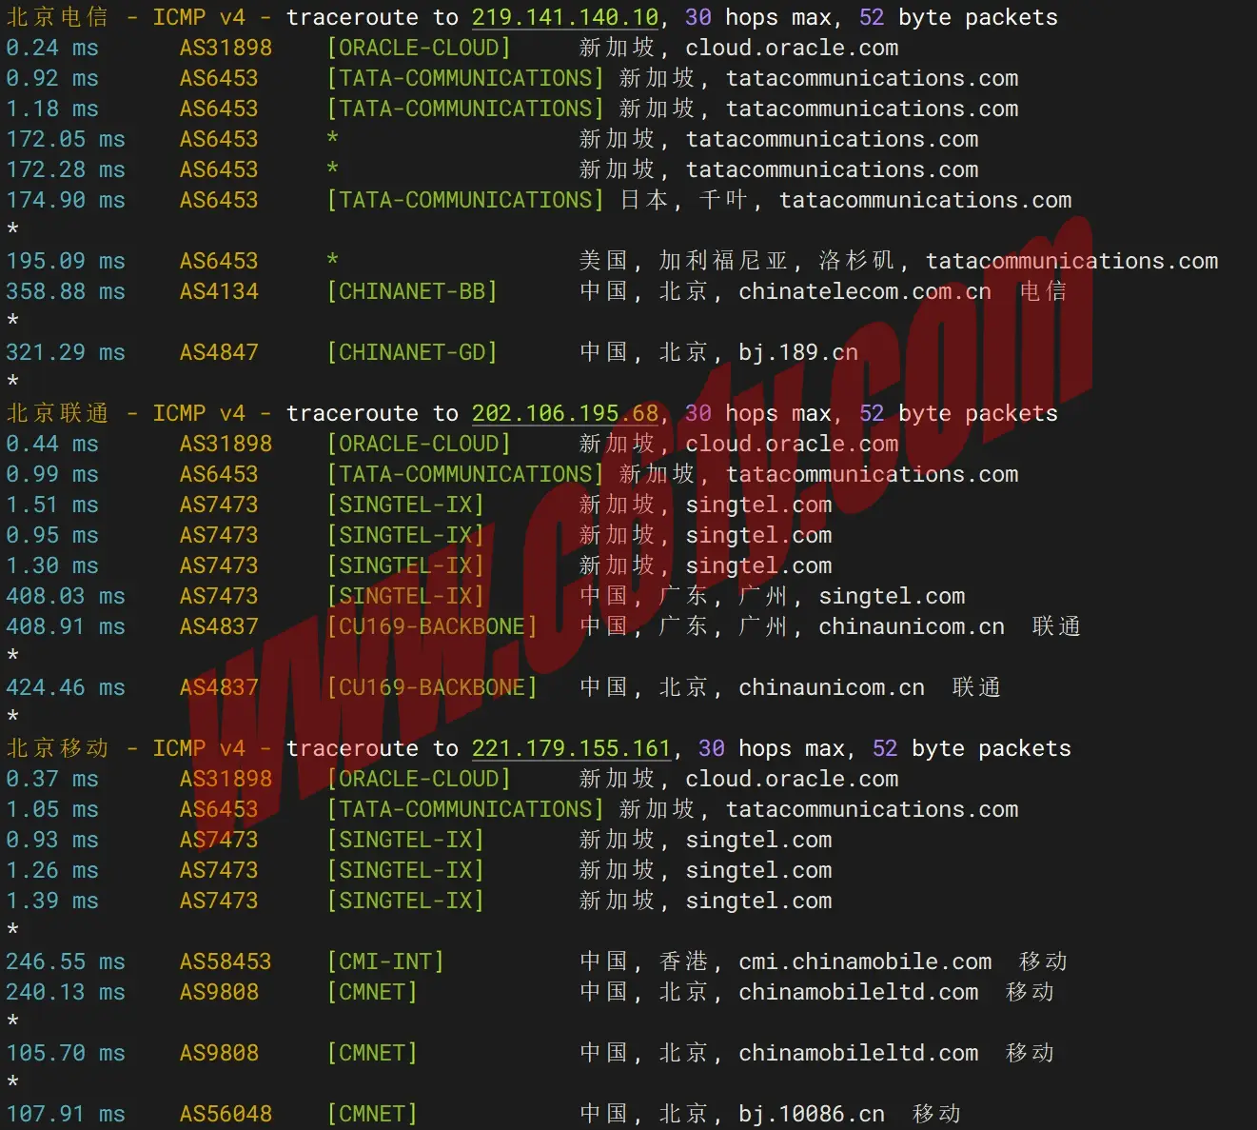Image resolution: width=1257 pixels, height=1130 pixels.
Task: Select the 424.46 ms latency value
Action: (x=66, y=687)
